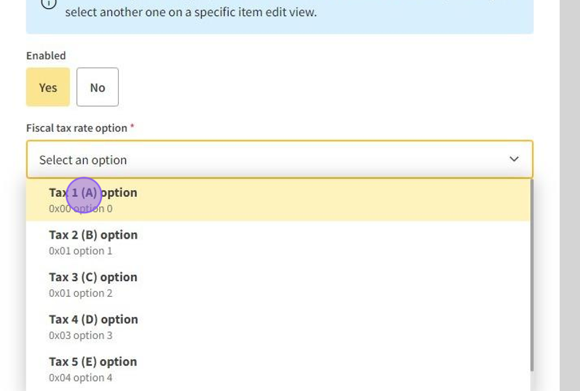Set Enabled to No
This screenshot has height=391, width=580.
coord(98,87)
